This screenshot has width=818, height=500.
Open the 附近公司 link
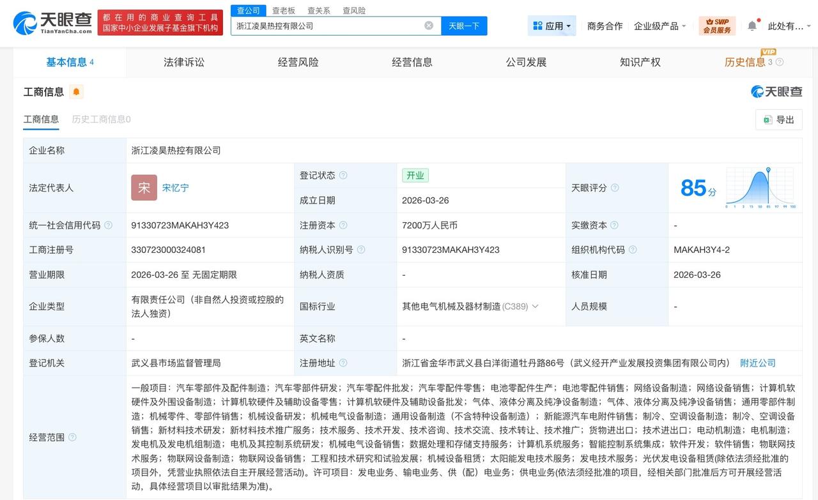point(758,363)
